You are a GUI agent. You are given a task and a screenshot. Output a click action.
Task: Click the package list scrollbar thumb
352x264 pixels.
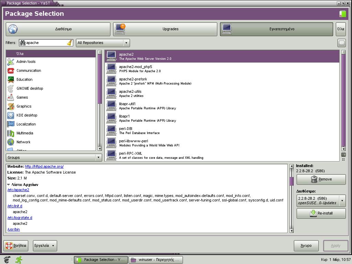coord(343,100)
